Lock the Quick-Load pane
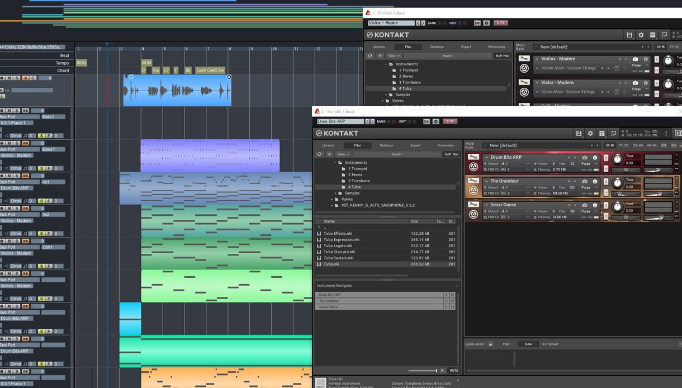Screen dimensions: 682x388 (490, 344)
